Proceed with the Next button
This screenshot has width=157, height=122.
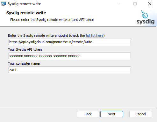coord(112,114)
